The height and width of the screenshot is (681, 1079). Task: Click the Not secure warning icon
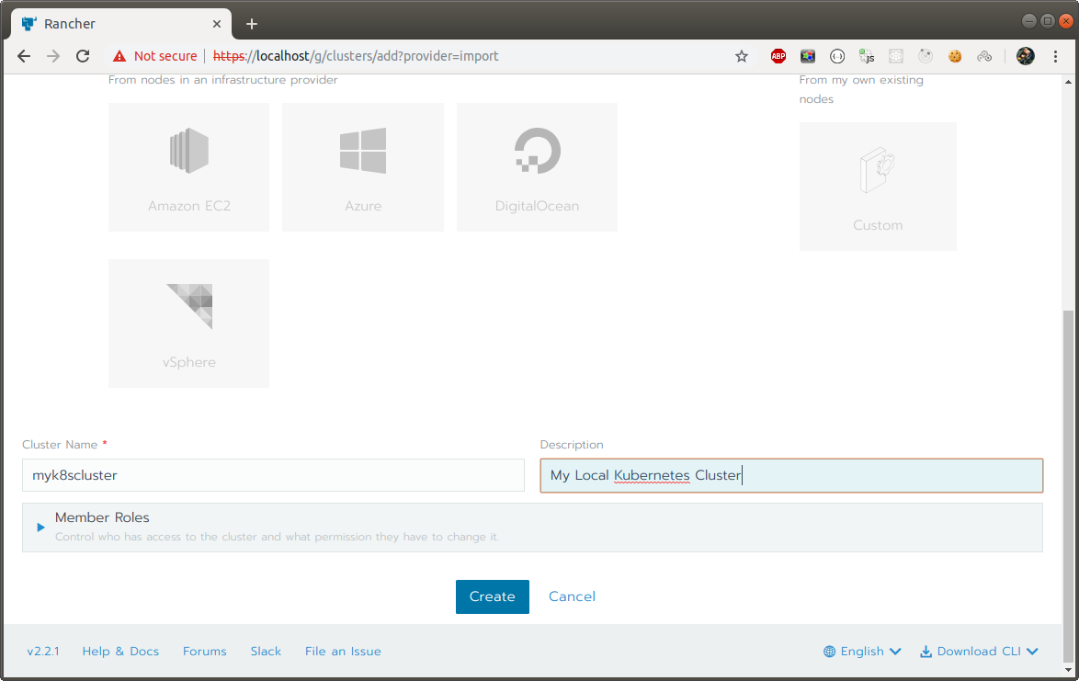(x=119, y=56)
